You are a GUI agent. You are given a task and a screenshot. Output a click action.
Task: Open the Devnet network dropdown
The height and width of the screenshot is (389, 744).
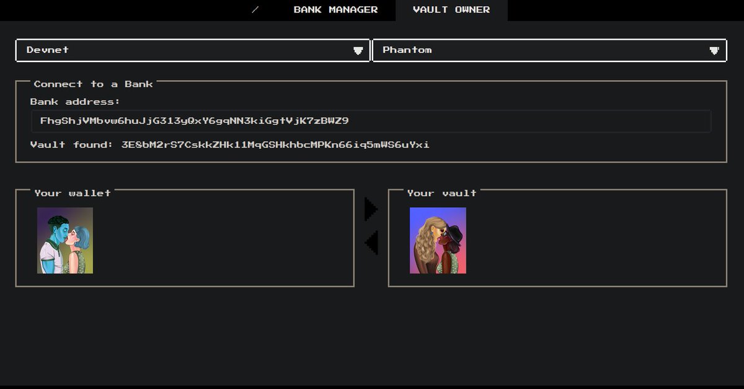point(193,50)
